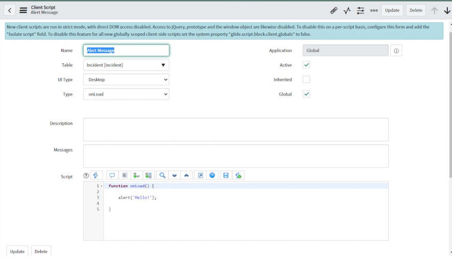Click the alert('Hello!') script line
Image resolution: width=452 pixels, height=270 pixels.
137,198
